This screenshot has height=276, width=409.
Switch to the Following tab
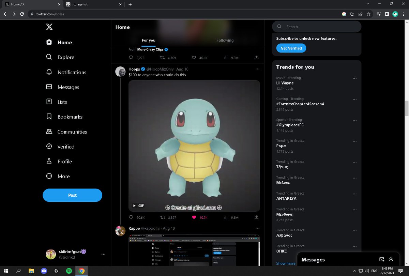pyautogui.click(x=225, y=40)
